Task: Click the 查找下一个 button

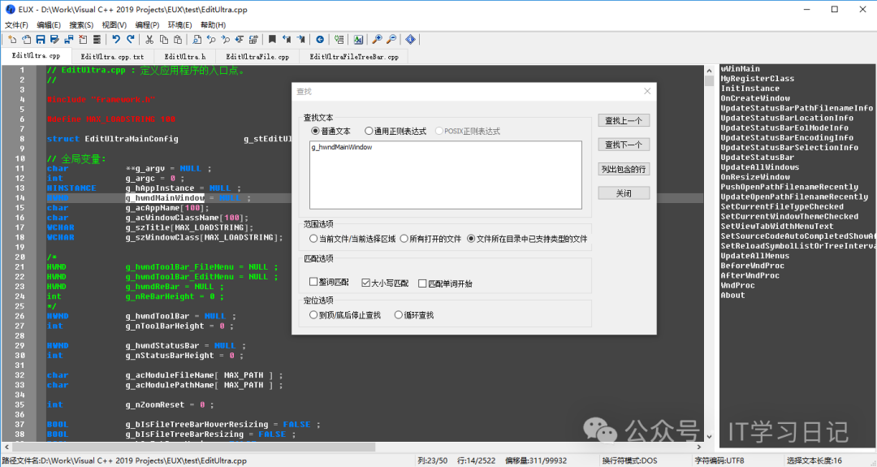Action: point(623,145)
